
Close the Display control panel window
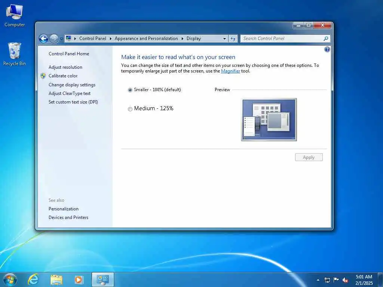(x=322, y=25)
